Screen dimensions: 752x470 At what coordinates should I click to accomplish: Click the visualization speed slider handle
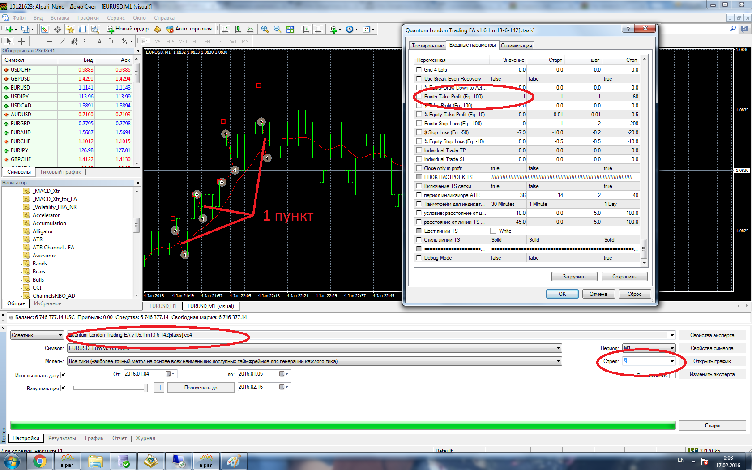pos(145,388)
